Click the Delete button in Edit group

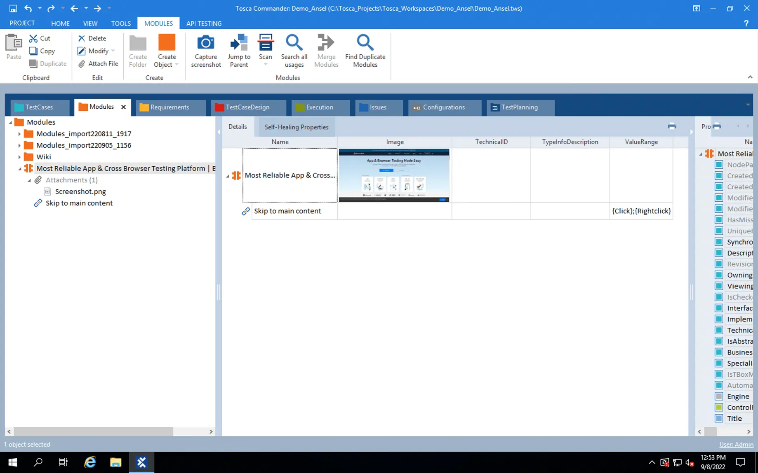pyautogui.click(x=92, y=38)
